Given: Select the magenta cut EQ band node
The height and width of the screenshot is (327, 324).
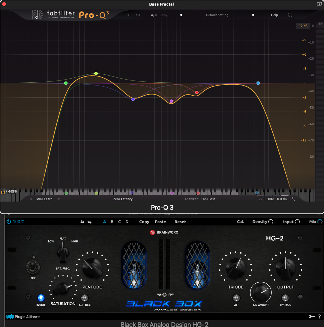Looking at the screenshot, I should tap(171, 101).
